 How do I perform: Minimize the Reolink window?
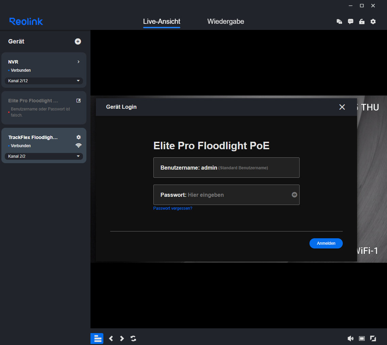click(x=351, y=6)
